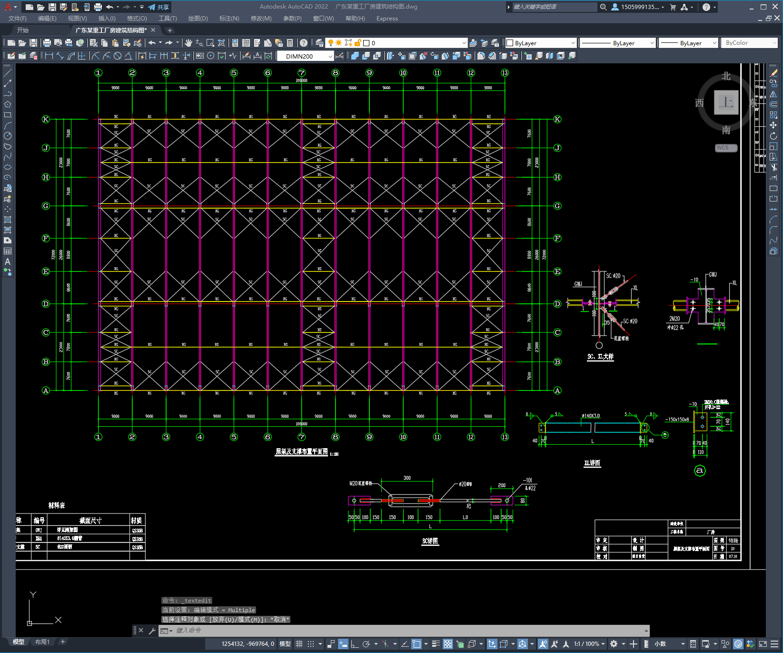Toggle the layer freeze sun icon
The image size is (783, 653).
click(x=338, y=43)
